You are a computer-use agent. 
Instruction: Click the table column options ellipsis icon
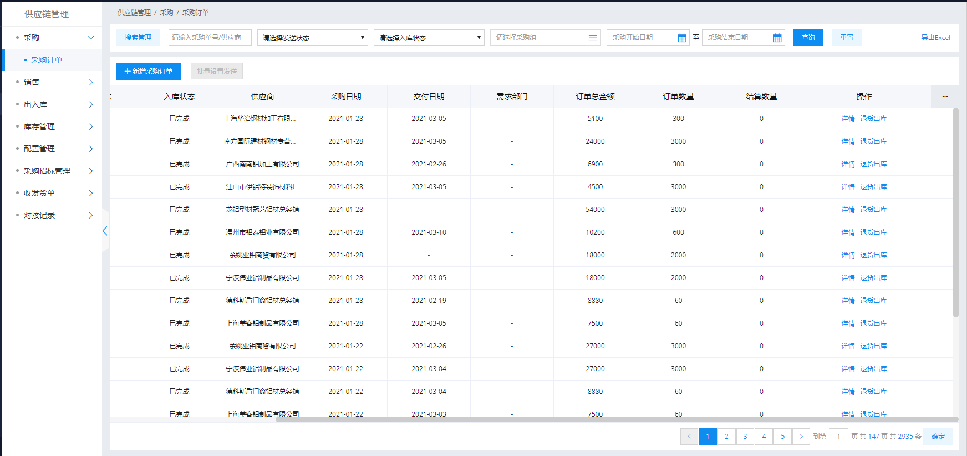(945, 97)
